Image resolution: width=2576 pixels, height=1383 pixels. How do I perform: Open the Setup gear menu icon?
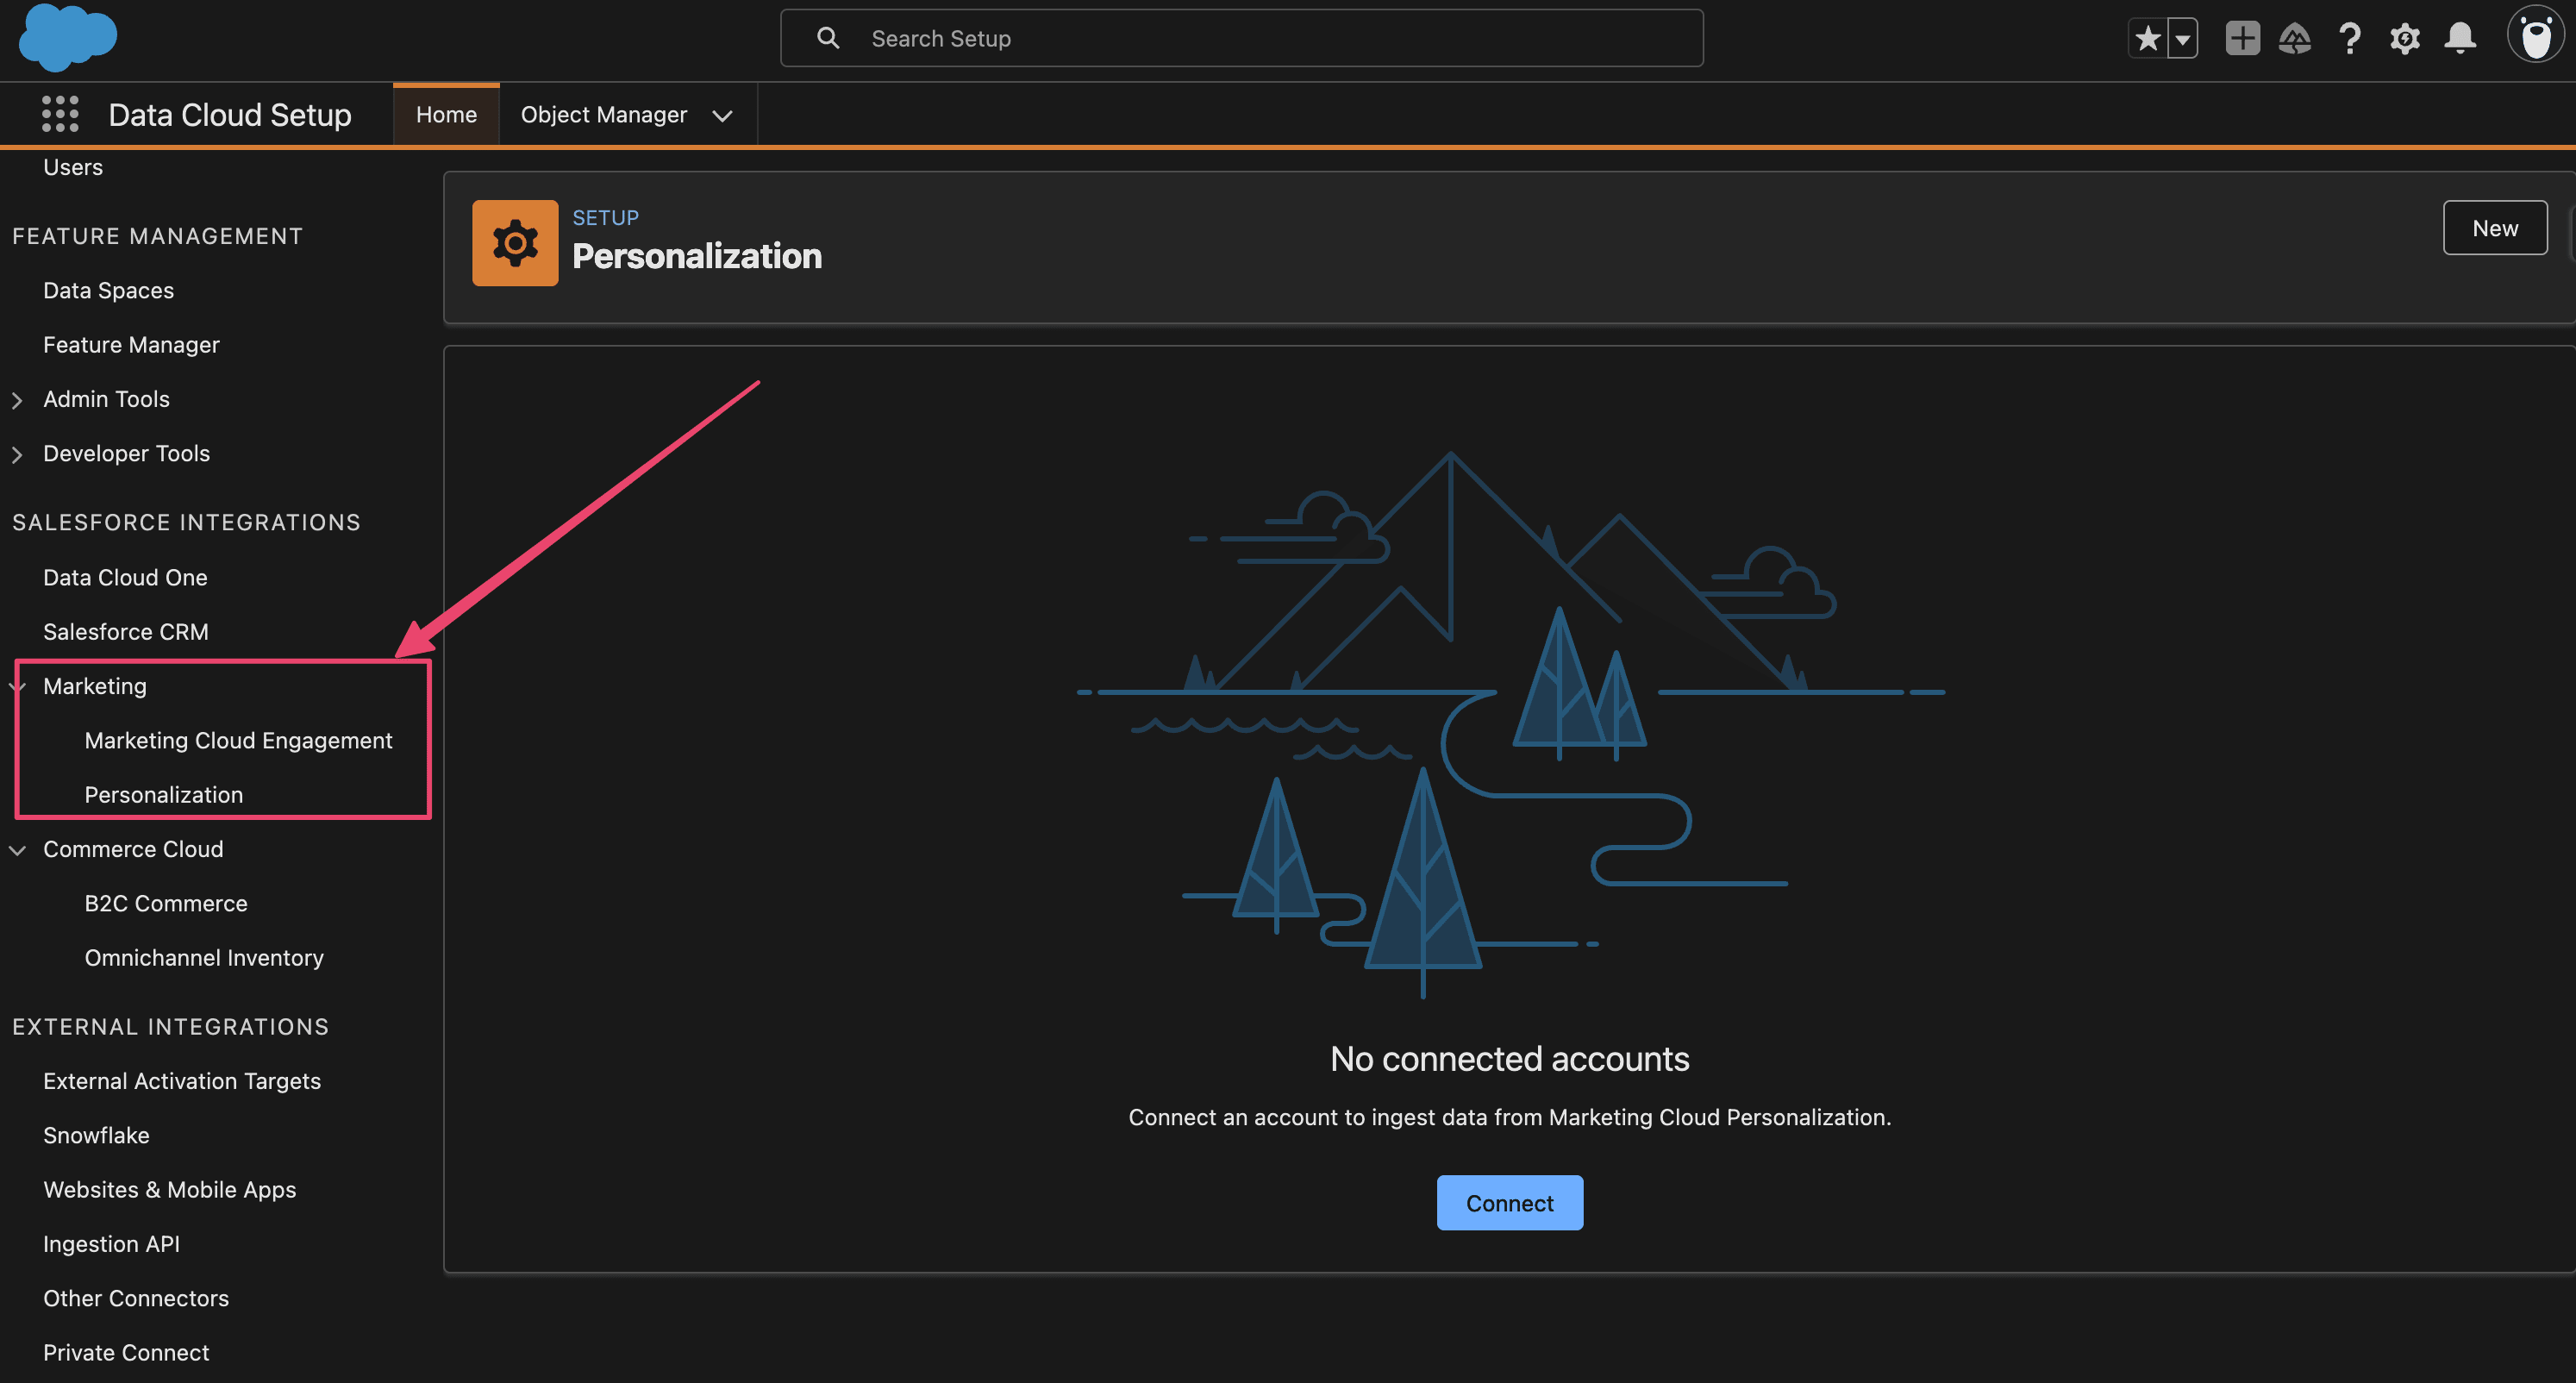tap(2404, 39)
